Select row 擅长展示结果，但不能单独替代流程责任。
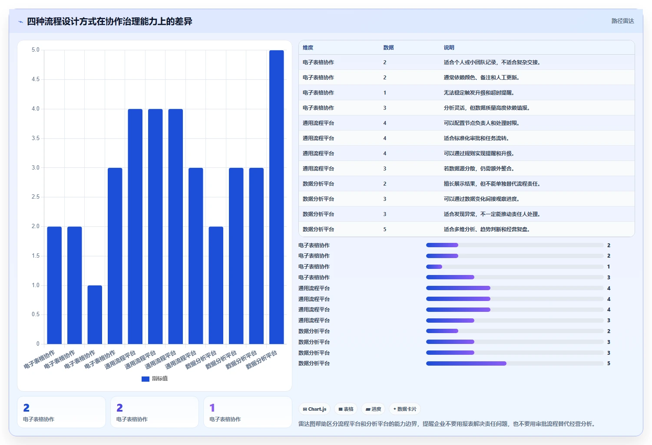This screenshot has width=652, height=445. [x=467, y=184]
